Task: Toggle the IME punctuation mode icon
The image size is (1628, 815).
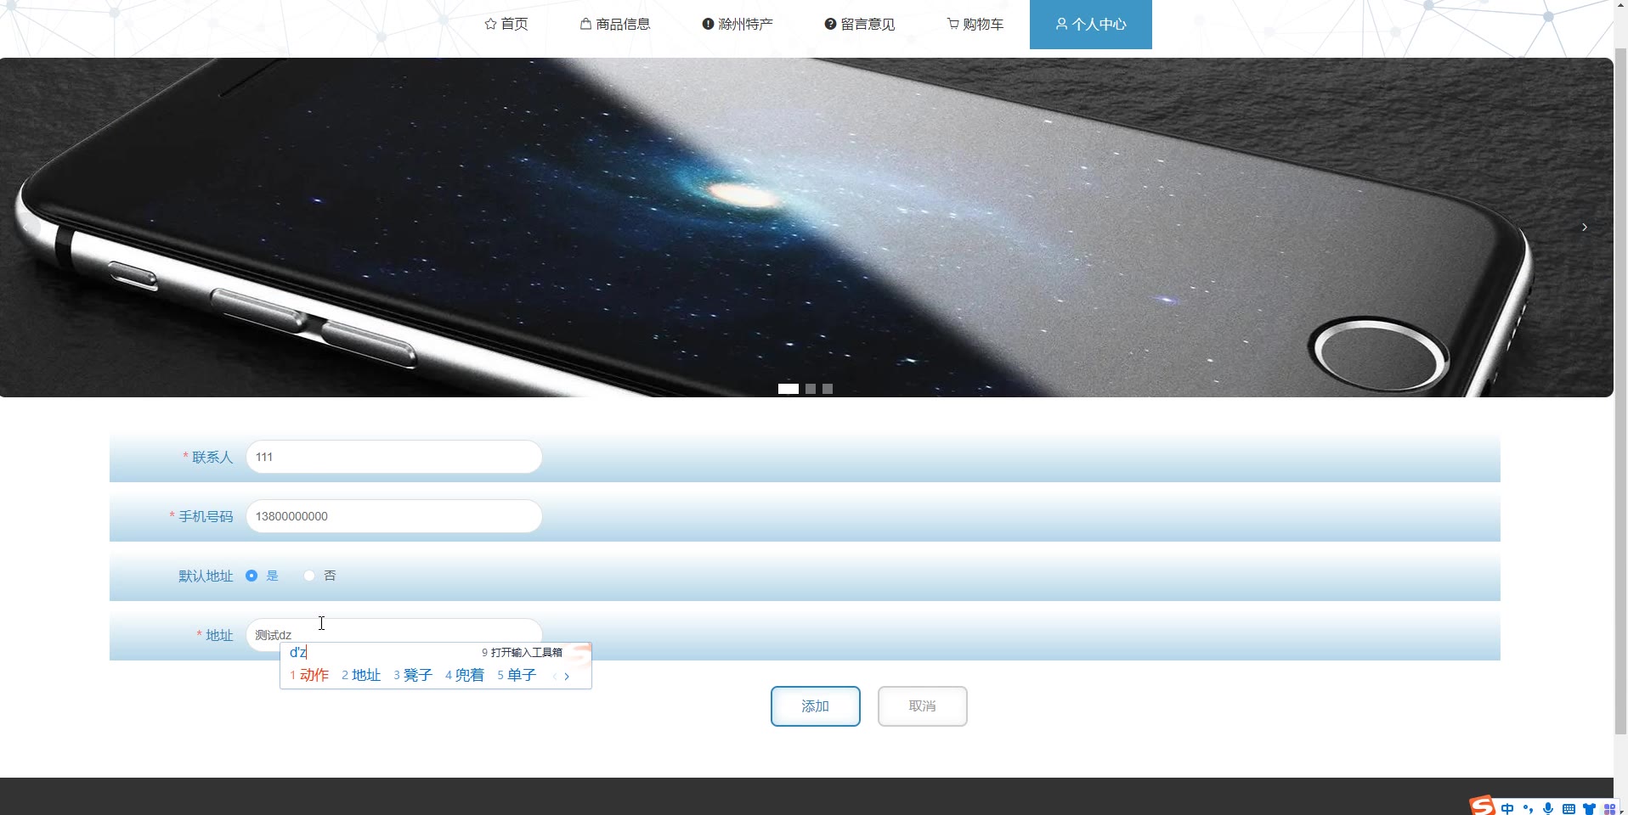Action: coord(1528,809)
